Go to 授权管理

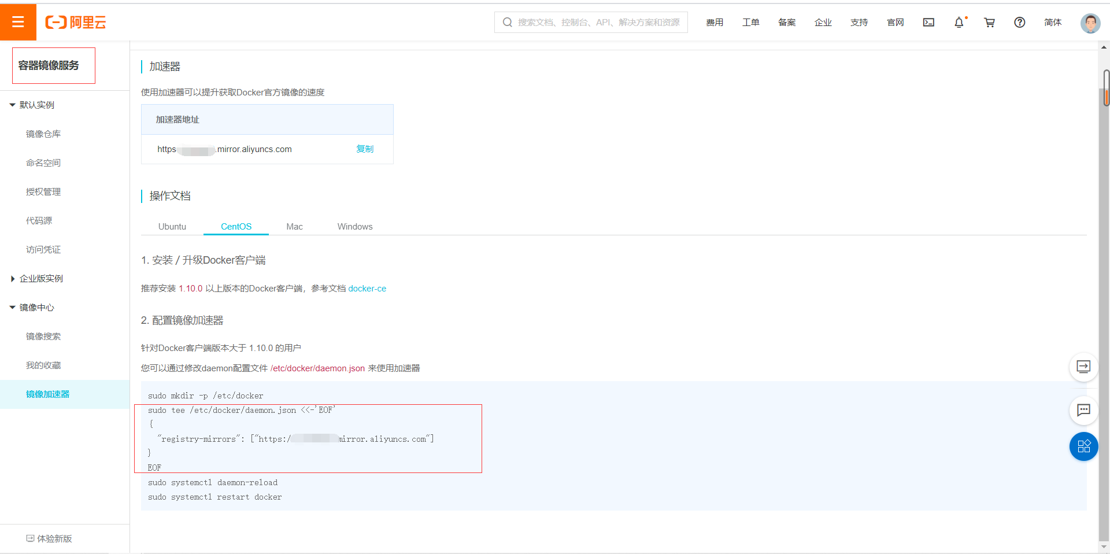[x=43, y=192]
